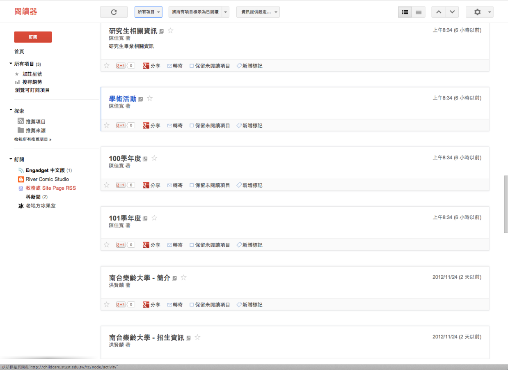Open Engadget 中文版 subscription

click(x=45, y=170)
